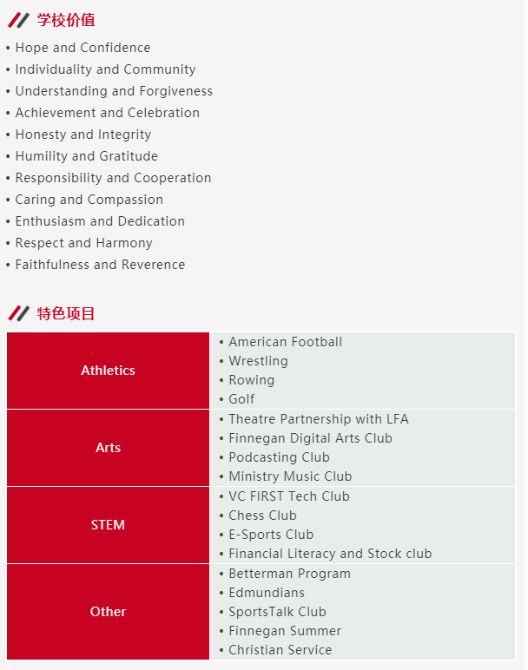
Task: Click Financial Literacy and Stock club
Action: (x=330, y=554)
